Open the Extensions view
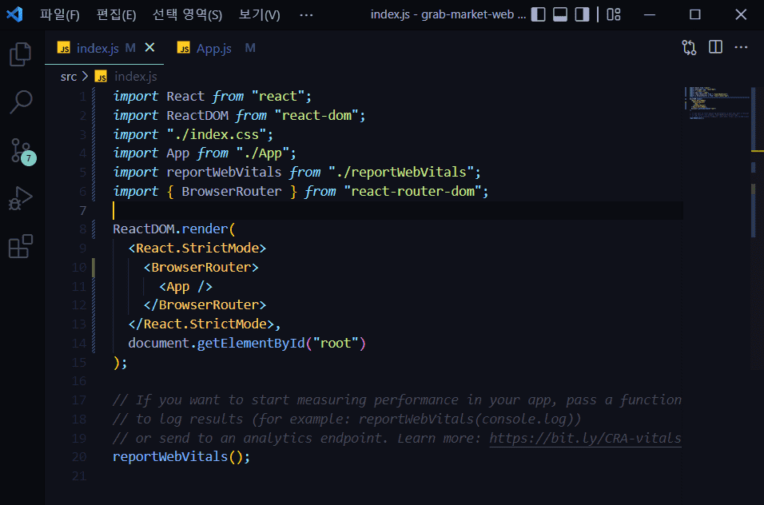 point(21,247)
